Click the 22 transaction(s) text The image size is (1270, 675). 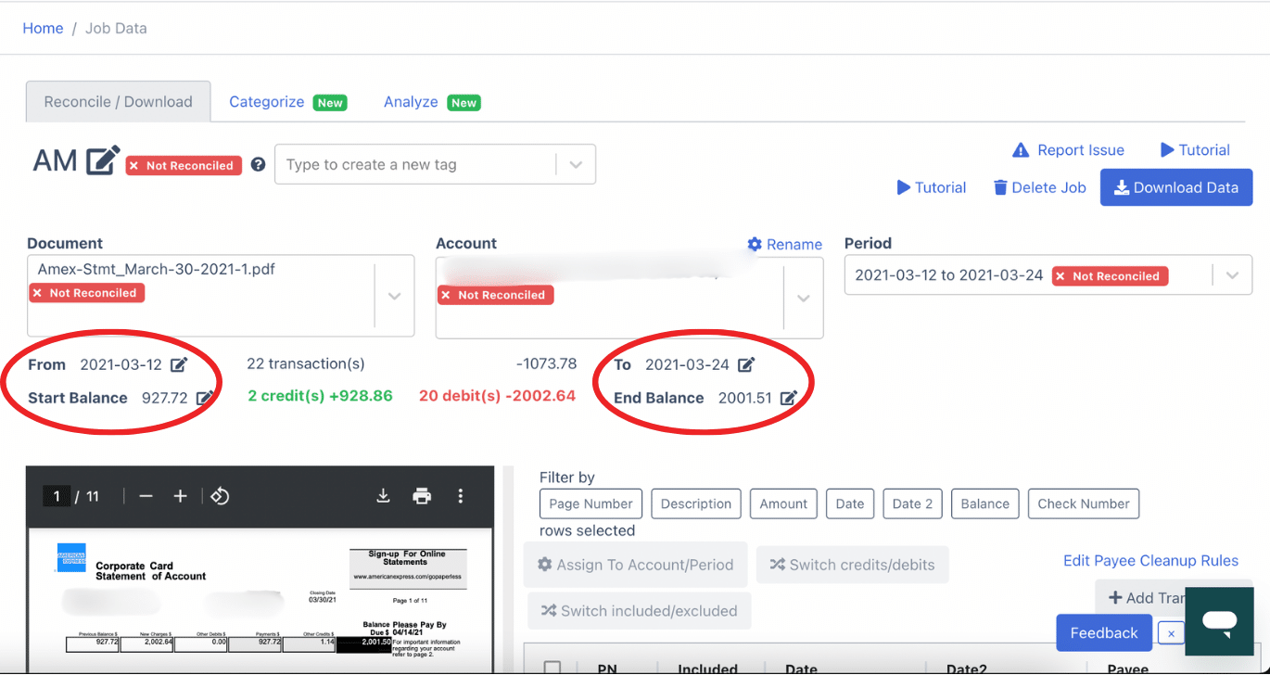306,364
